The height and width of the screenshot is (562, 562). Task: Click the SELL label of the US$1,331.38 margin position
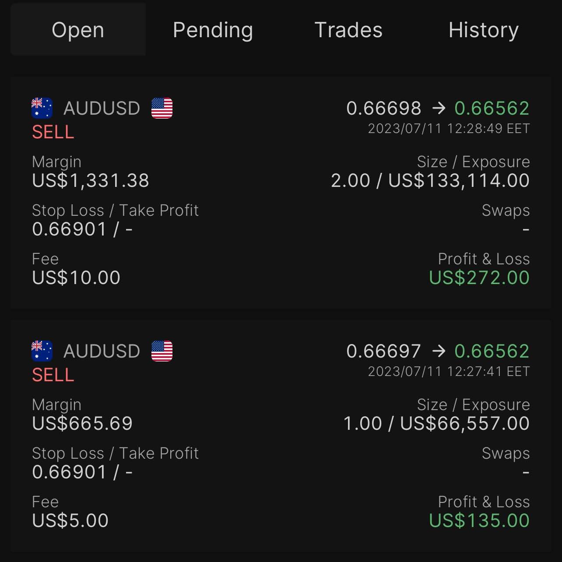click(x=53, y=132)
